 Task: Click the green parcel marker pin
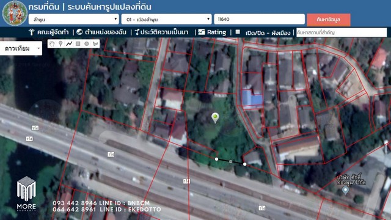pos(215,118)
